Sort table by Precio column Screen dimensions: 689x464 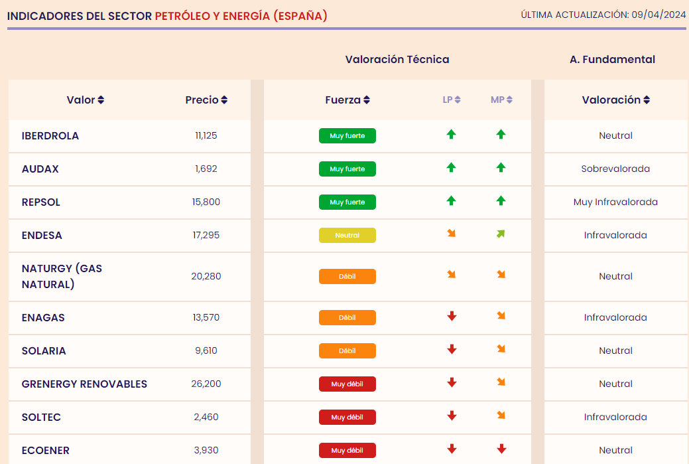(x=206, y=100)
